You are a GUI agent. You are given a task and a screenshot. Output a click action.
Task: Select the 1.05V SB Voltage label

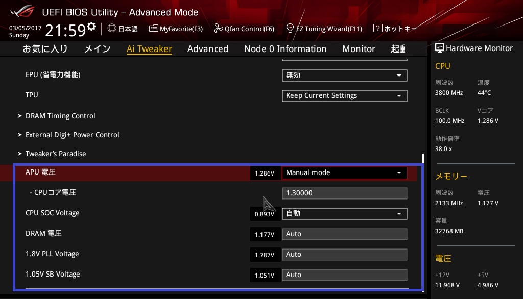click(x=53, y=274)
